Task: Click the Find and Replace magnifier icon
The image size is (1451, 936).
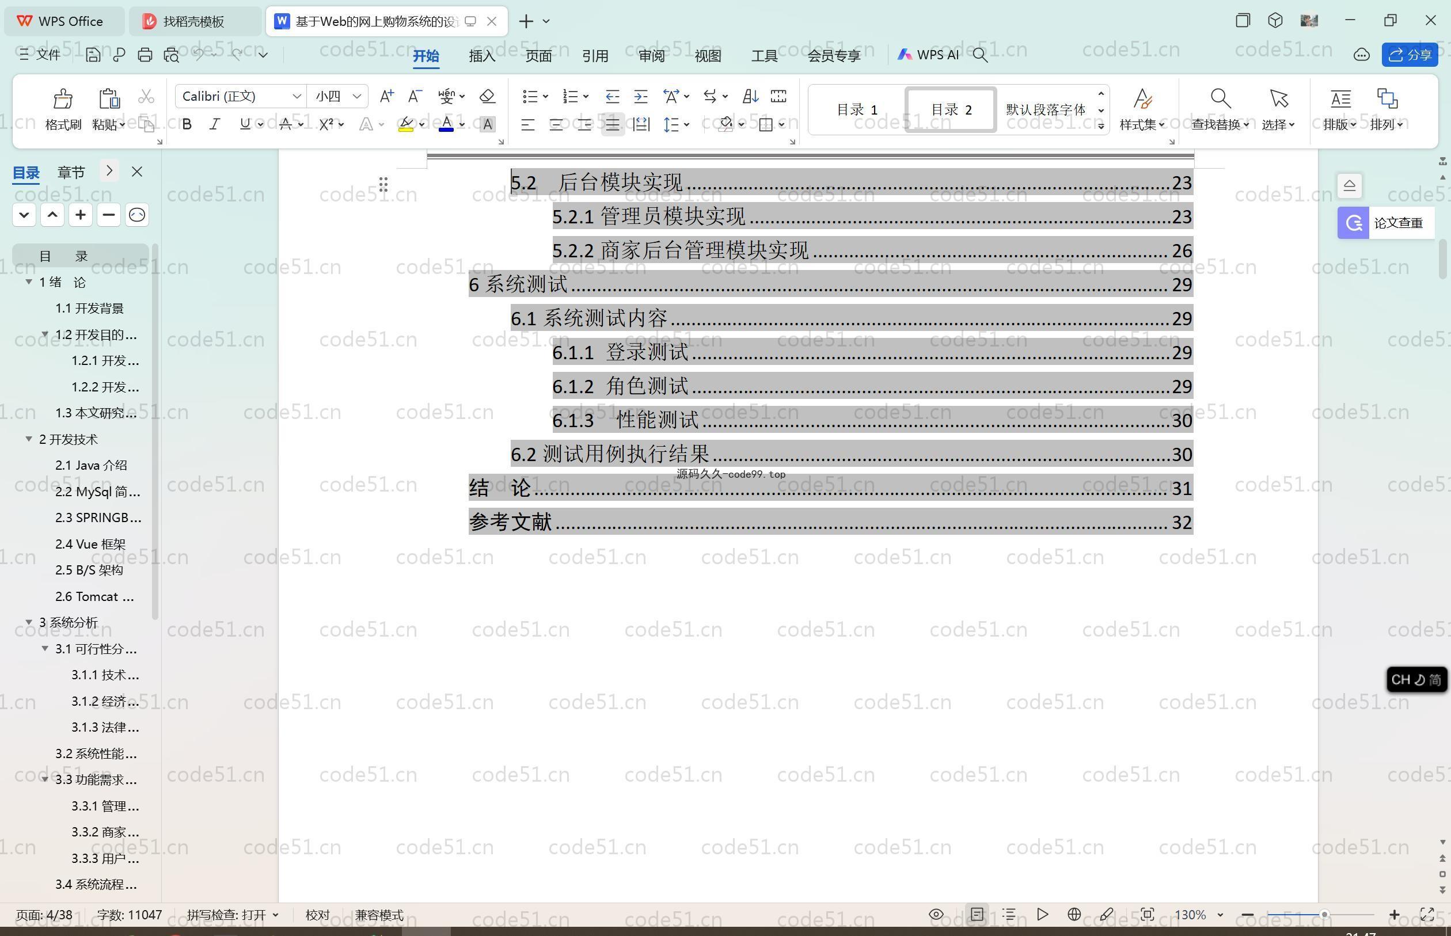Action: click(1221, 98)
